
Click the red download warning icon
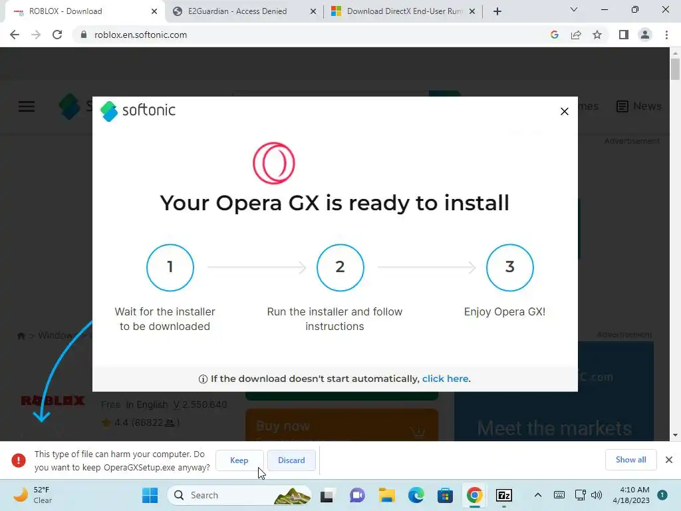(x=18, y=460)
